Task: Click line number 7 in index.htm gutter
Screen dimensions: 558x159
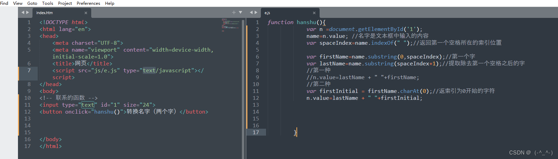Action: coord(29,71)
